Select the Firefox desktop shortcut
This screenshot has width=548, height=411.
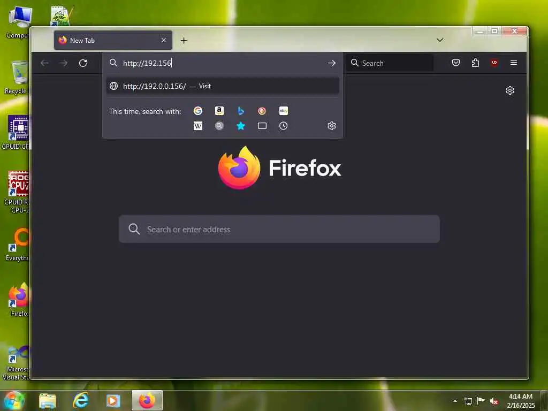pyautogui.click(x=19, y=300)
